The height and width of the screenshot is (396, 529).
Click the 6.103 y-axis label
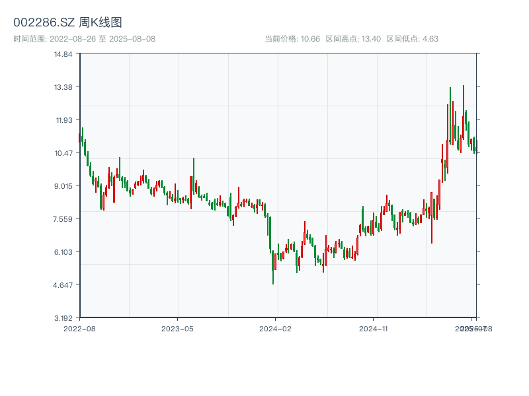63,252
